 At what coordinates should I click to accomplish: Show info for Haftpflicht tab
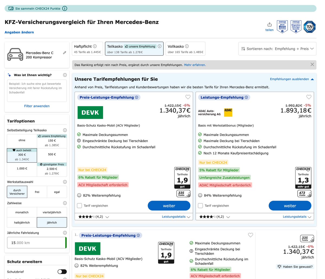tap(95, 46)
